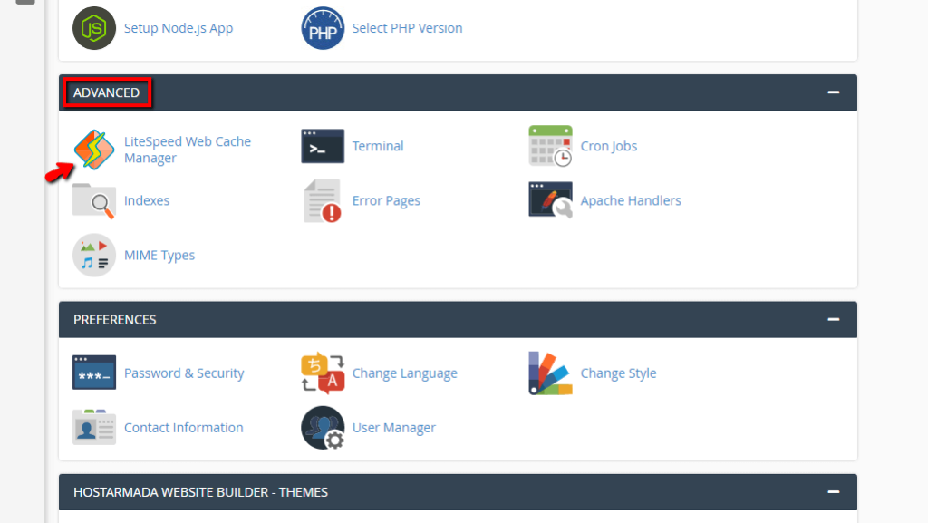Open the blue PHP version icon
This screenshot has width=928, height=523.
coord(323,28)
